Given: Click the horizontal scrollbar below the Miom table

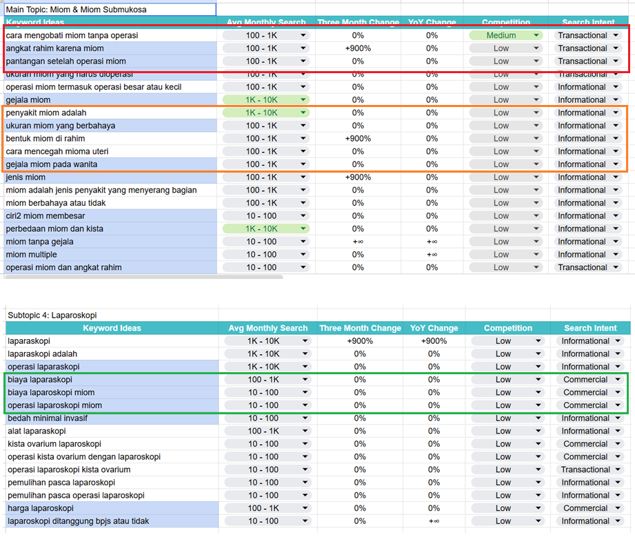Looking at the screenshot, I should (x=144, y=277).
